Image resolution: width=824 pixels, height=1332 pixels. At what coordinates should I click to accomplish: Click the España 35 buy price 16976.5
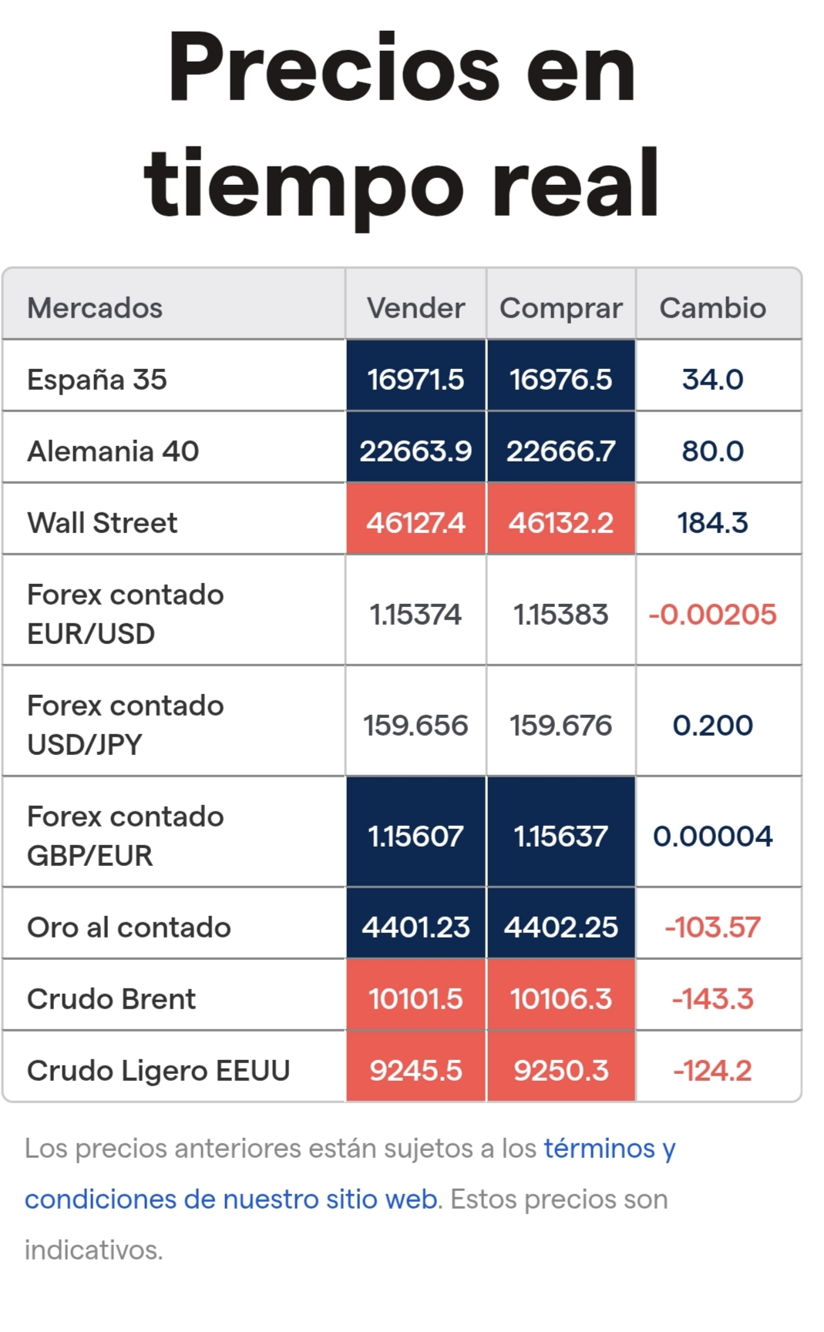(x=560, y=379)
